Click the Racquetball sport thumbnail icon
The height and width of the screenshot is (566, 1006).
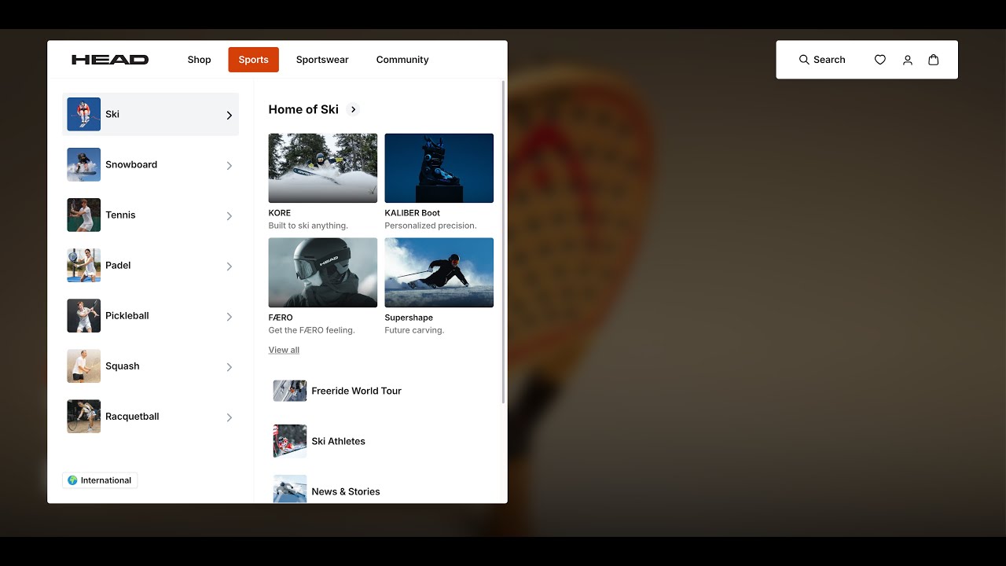83,416
